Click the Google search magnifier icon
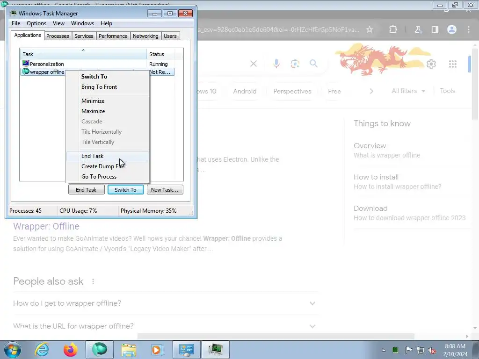The height and width of the screenshot is (359, 479). click(313, 64)
